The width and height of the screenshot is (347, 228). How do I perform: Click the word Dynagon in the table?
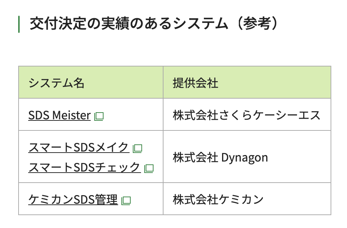245,158
